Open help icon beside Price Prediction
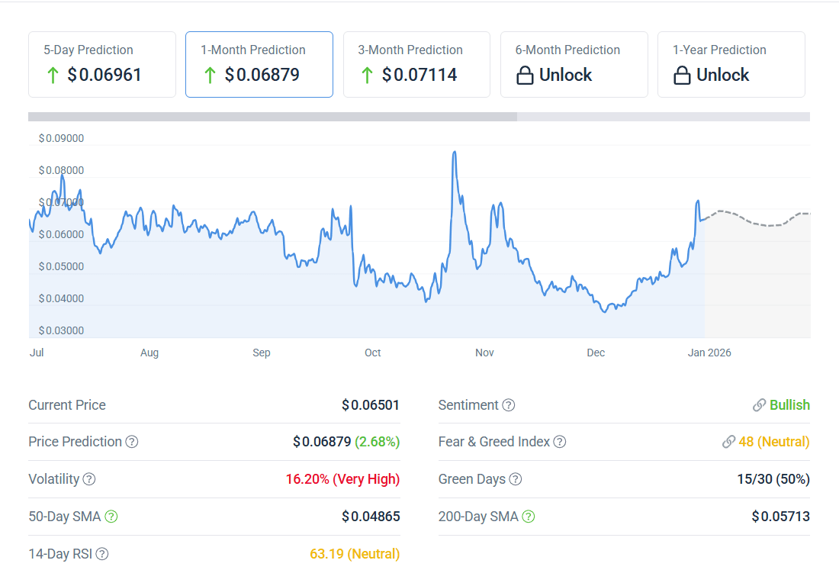 point(132,442)
